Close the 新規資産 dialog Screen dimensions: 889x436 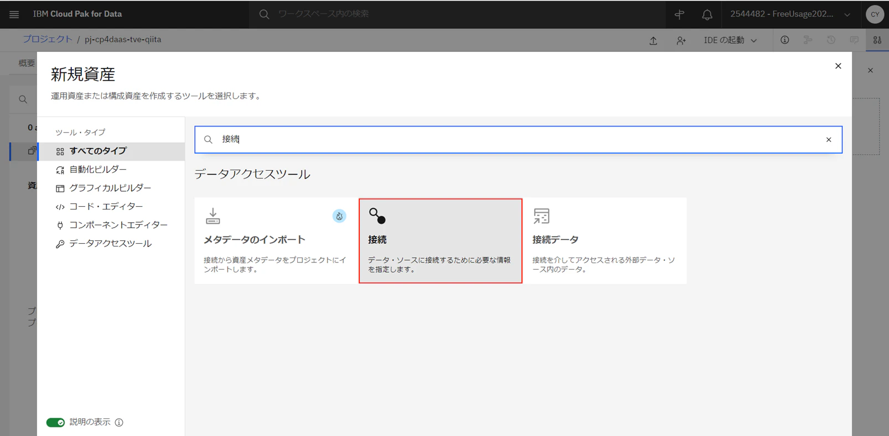click(x=838, y=66)
